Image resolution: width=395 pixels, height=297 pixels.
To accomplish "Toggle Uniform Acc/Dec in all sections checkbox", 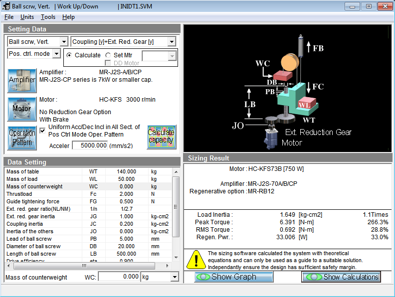I will [42, 131].
